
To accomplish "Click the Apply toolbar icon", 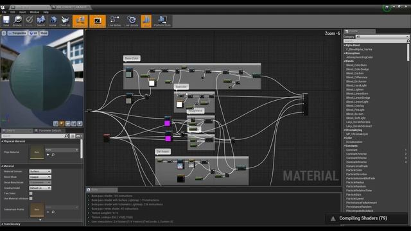I will coord(29,21).
